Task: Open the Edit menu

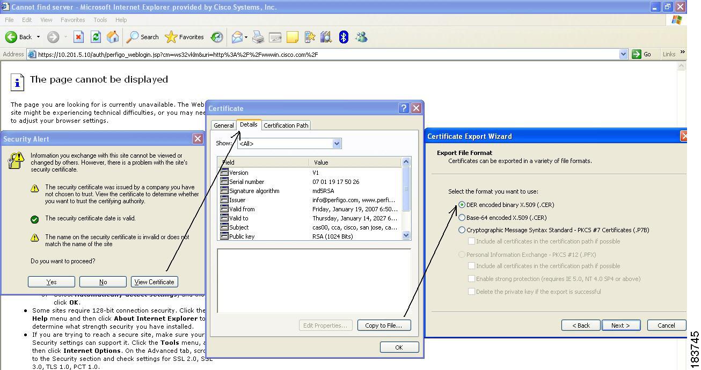Action: pos(27,20)
